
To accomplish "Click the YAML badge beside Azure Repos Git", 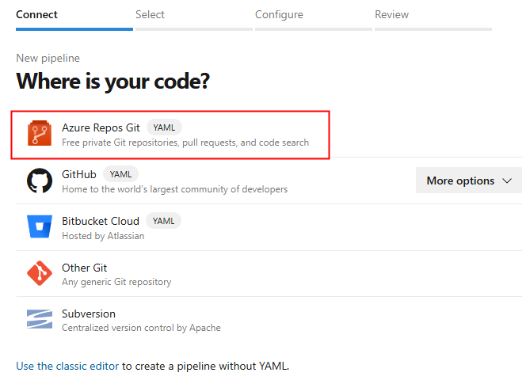I will tap(164, 127).
